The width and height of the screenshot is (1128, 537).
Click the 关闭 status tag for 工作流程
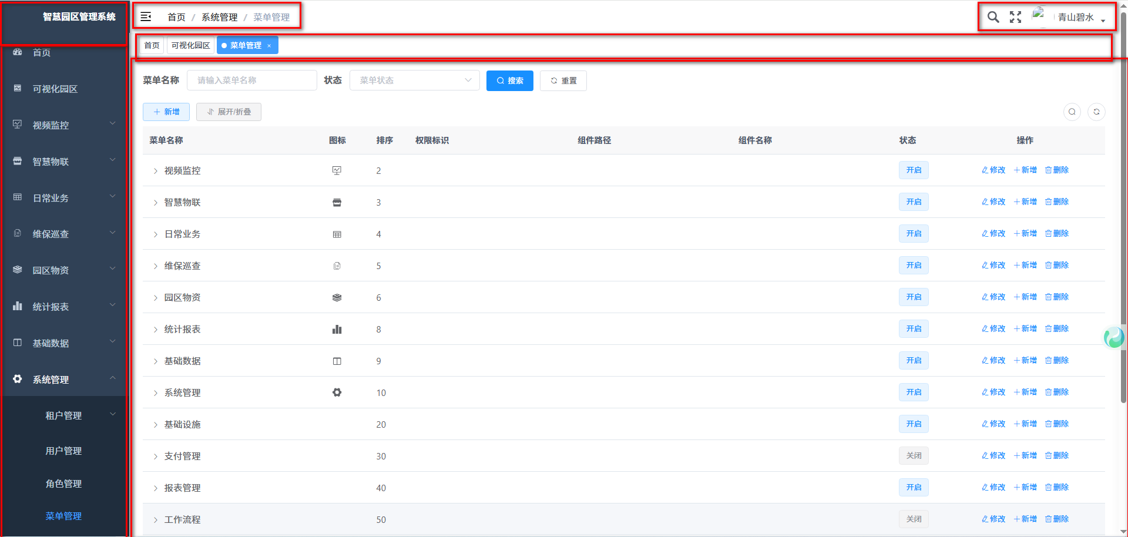[914, 519]
